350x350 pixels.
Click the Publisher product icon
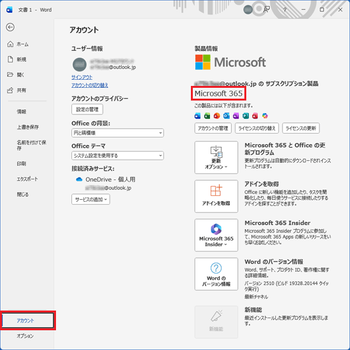[x=246, y=116]
